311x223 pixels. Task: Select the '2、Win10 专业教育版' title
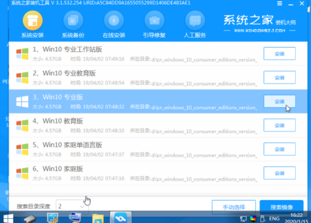click(x=64, y=73)
